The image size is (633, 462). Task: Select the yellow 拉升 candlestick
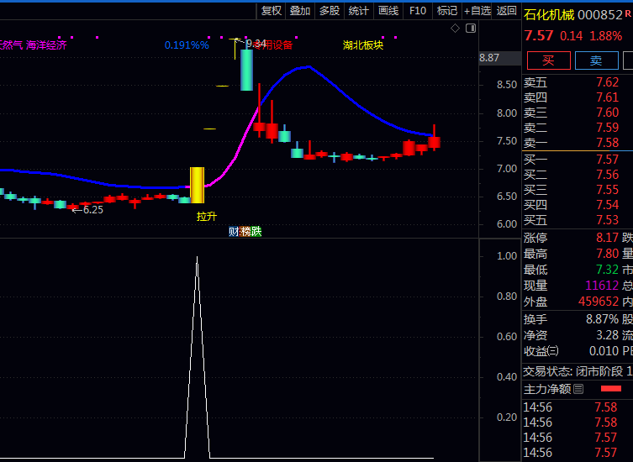click(197, 185)
